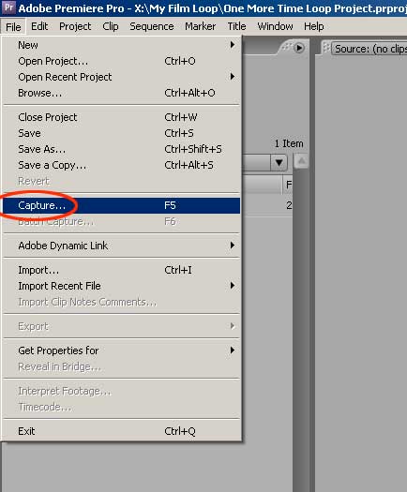Click the '1 Item' count label
407x492 pixels.
pos(289,143)
